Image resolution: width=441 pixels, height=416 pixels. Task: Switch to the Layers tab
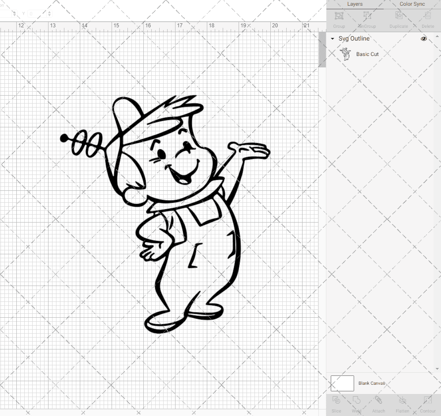point(355,4)
